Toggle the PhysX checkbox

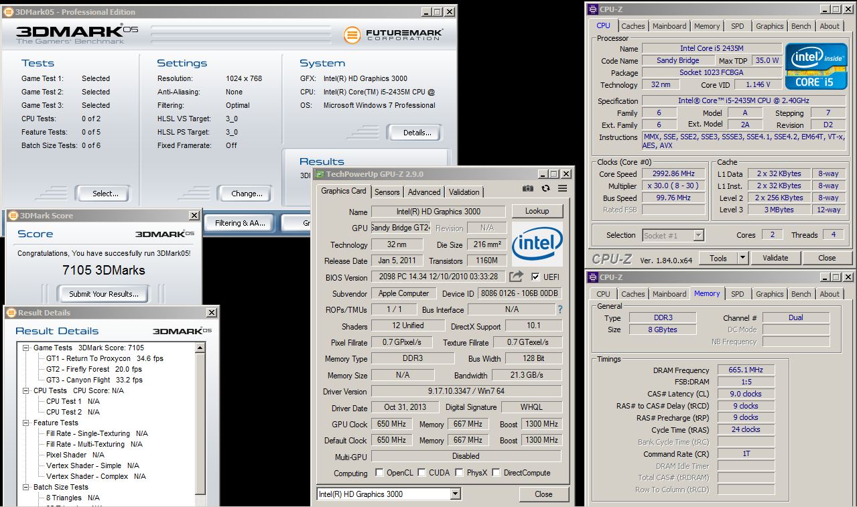[x=459, y=472]
